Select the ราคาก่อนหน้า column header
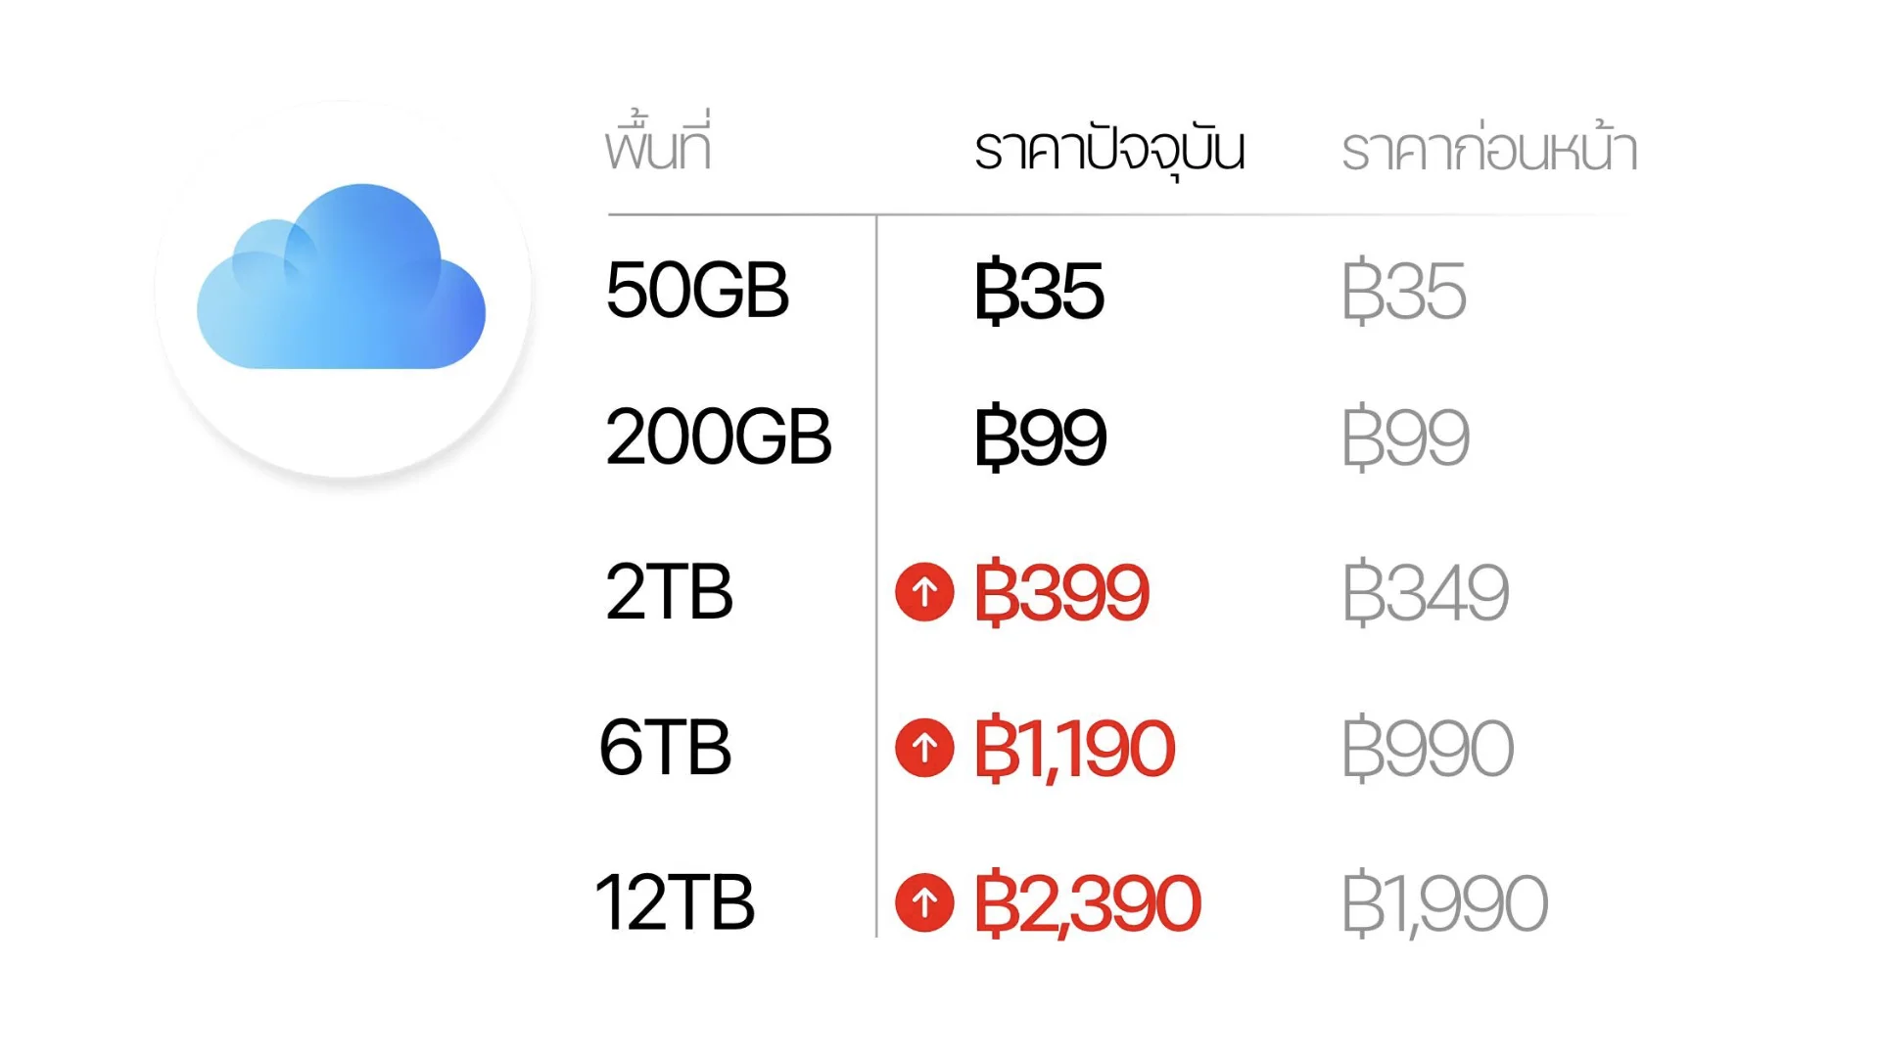Screen dimensions: 1880x1057 coord(1488,152)
